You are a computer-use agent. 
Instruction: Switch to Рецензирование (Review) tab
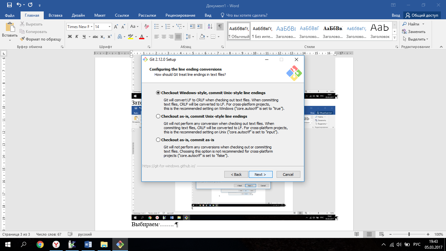click(180, 15)
